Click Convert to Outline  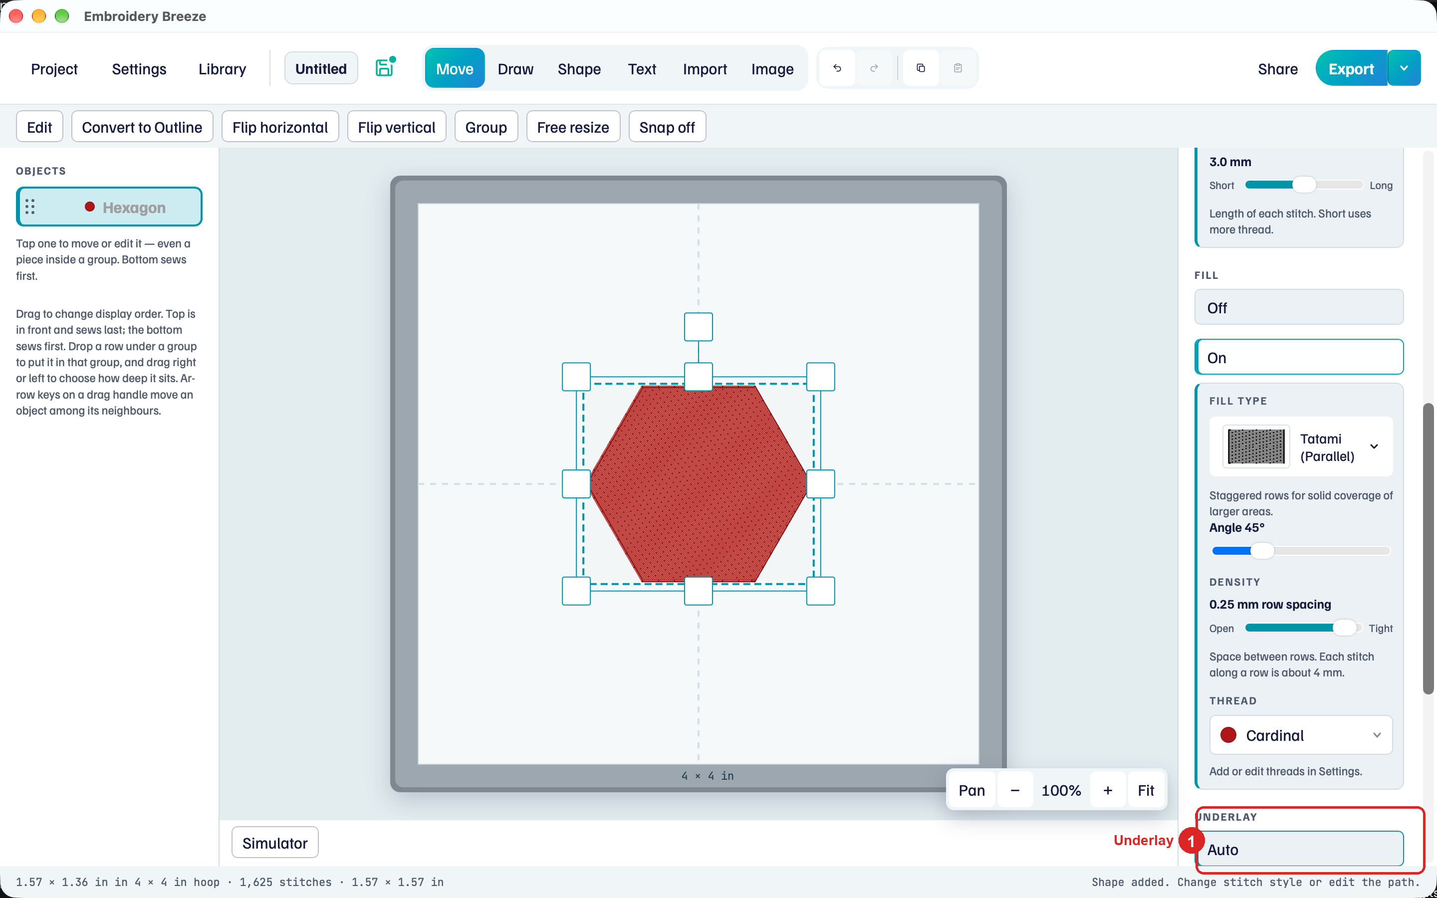point(142,127)
